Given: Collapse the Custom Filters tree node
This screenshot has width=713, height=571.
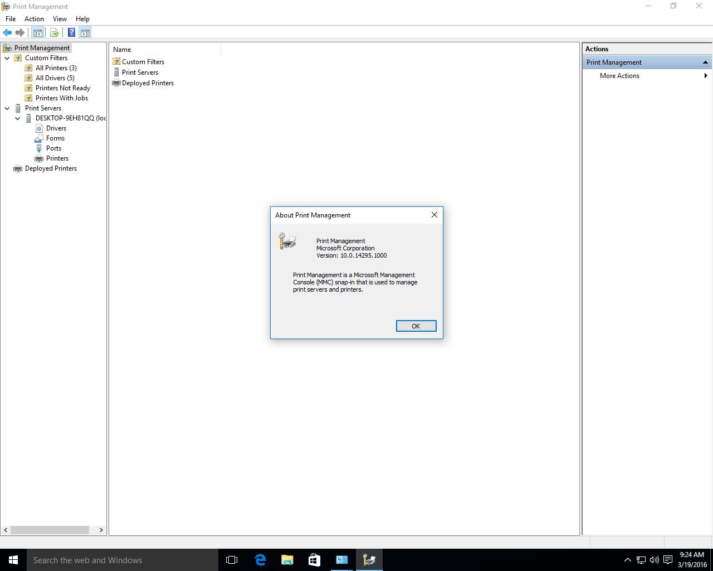Looking at the screenshot, I should (7, 58).
